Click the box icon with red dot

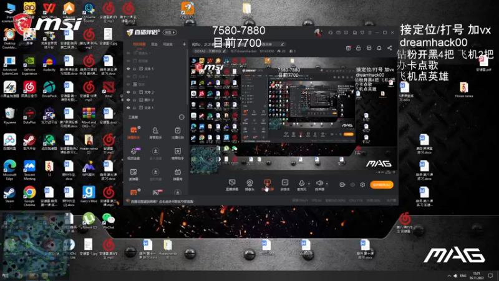(349, 48)
